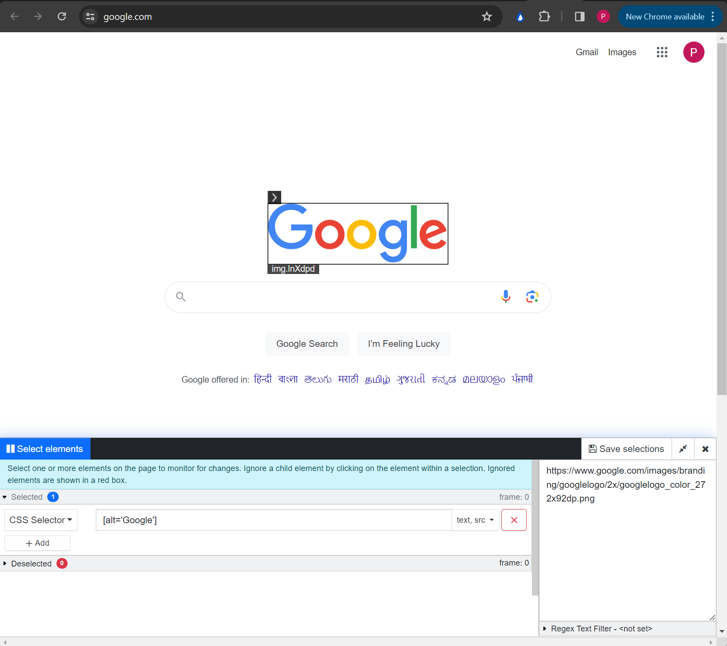Expand the Deselected section
Image resolution: width=727 pixels, height=646 pixels.
31,563
